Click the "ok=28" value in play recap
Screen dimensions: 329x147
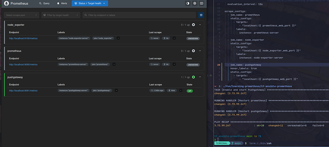click(260, 125)
